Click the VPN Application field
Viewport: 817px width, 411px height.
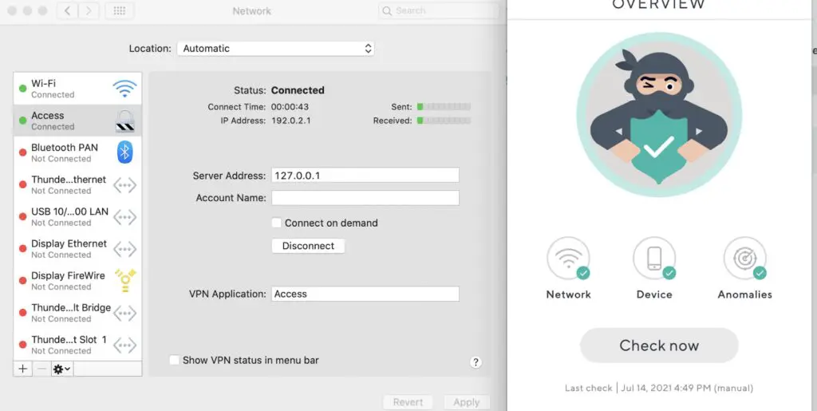365,294
